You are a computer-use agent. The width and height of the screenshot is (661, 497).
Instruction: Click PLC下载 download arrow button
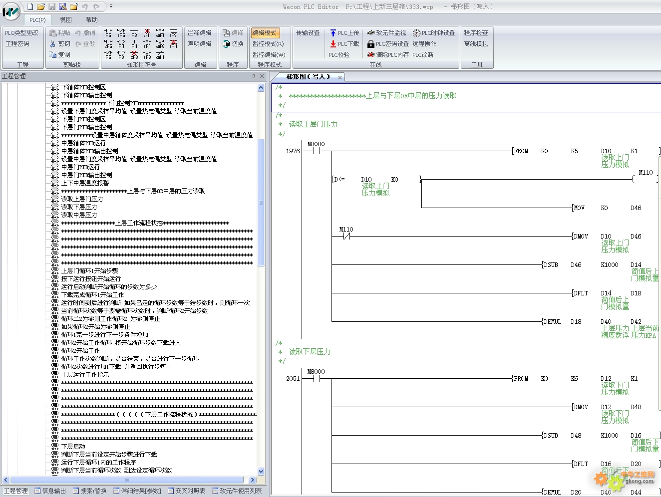(344, 44)
